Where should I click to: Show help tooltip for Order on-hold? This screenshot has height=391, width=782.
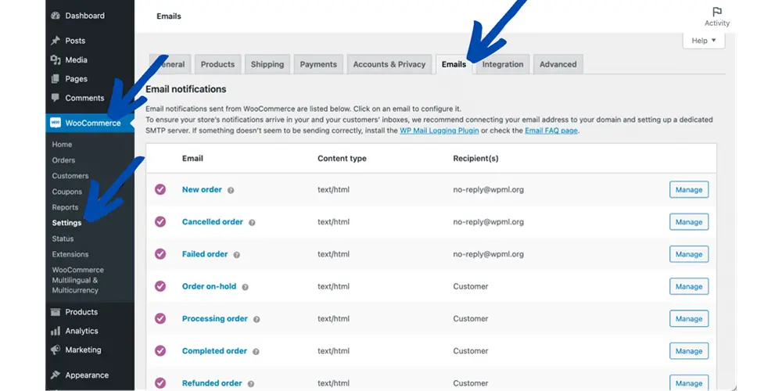[245, 287]
